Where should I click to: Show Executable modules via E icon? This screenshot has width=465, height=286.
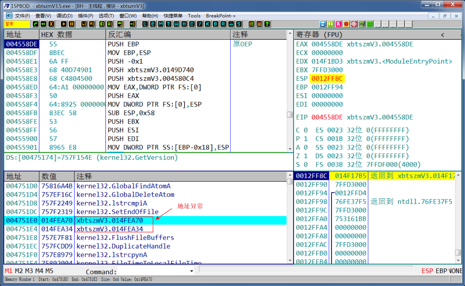coord(153,24)
